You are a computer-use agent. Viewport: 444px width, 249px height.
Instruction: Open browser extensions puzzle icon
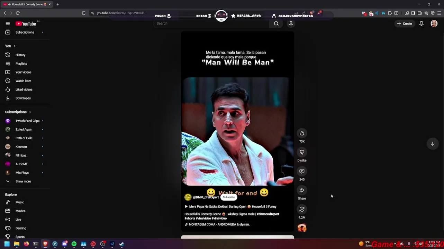point(390,13)
